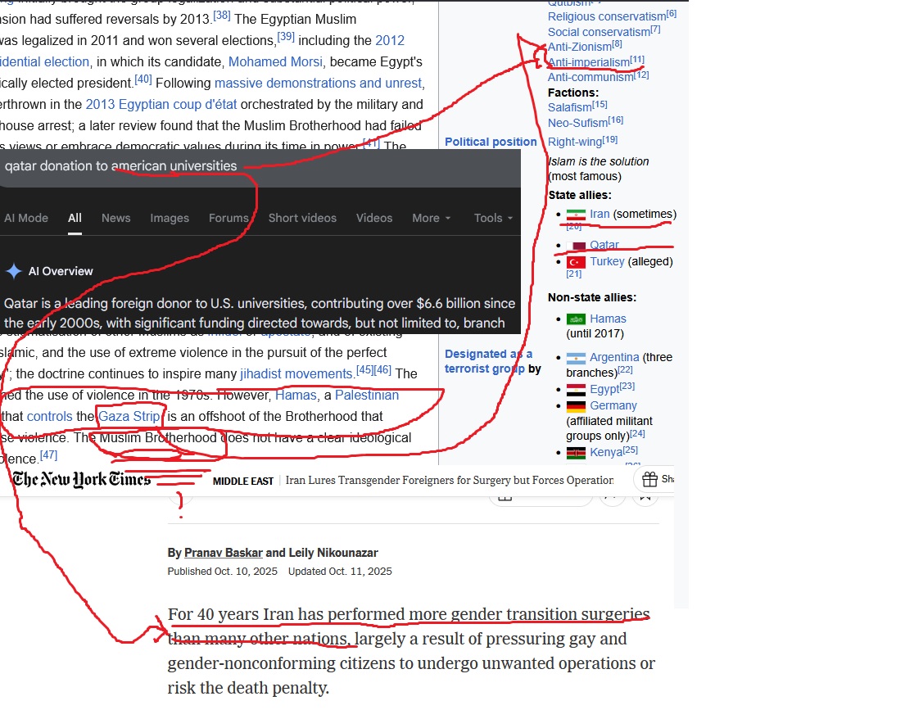Image resolution: width=905 pixels, height=728 pixels.
Task: Open the Pranav Baskar author link
Action: click(x=224, y=553)
